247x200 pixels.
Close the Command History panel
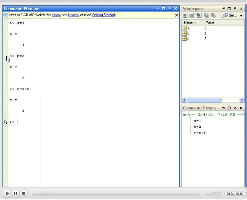coord(241,108)
